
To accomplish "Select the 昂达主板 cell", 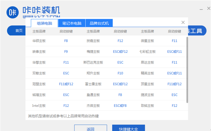I will coord(147,62).
